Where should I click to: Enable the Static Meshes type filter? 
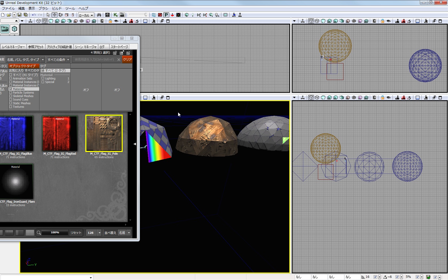11,103
